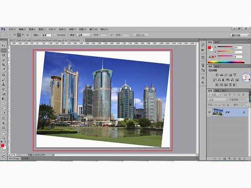Open the layer blend mode dropdown
The height and width of the screenshot is (188, 251).
(217, 100)
